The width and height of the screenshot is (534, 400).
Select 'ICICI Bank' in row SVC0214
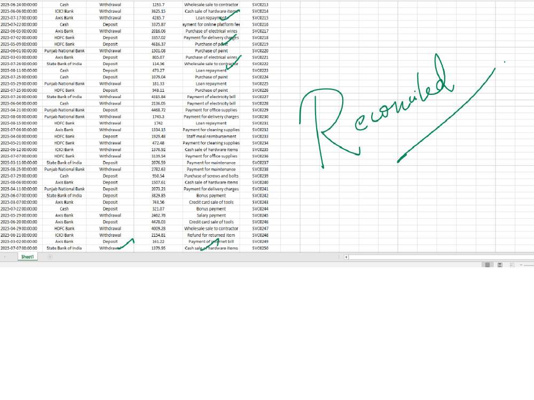click(65, 11)
